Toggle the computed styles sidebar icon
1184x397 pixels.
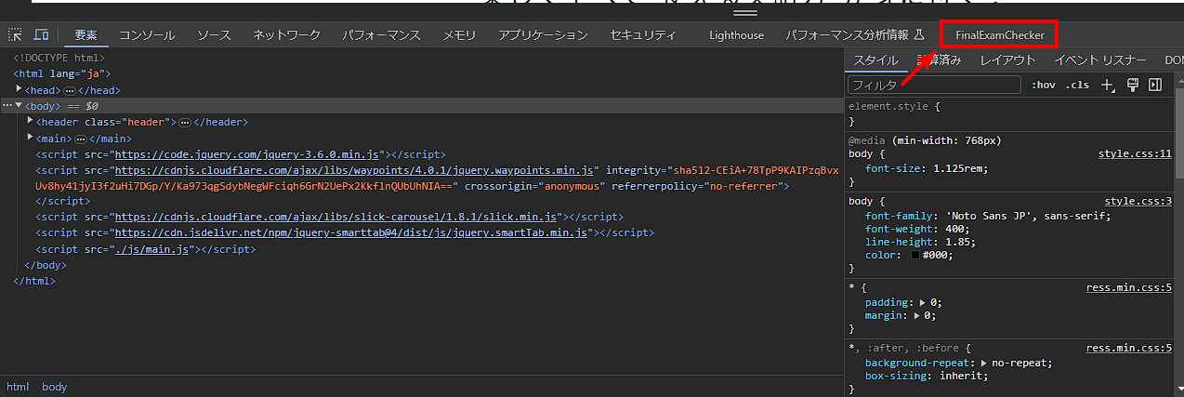coord(1155,86)
